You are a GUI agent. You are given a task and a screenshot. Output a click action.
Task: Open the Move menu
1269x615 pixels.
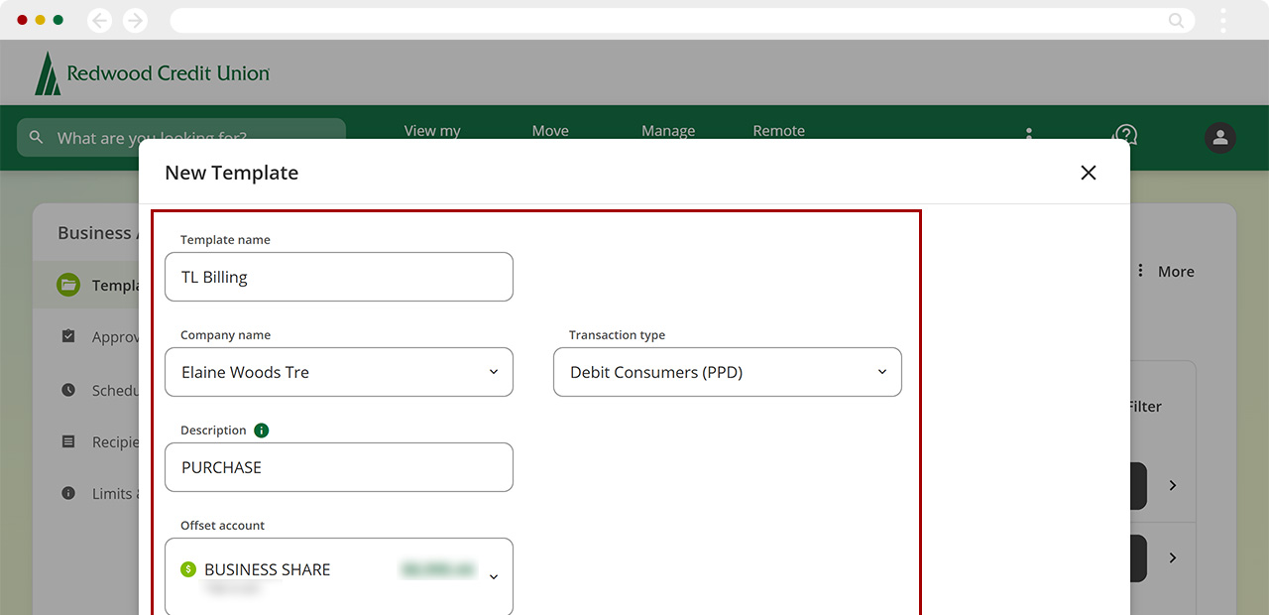(550, 131)
